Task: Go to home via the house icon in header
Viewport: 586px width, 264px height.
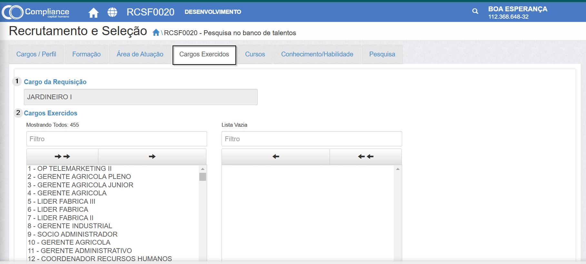Action: pos(94,13)
